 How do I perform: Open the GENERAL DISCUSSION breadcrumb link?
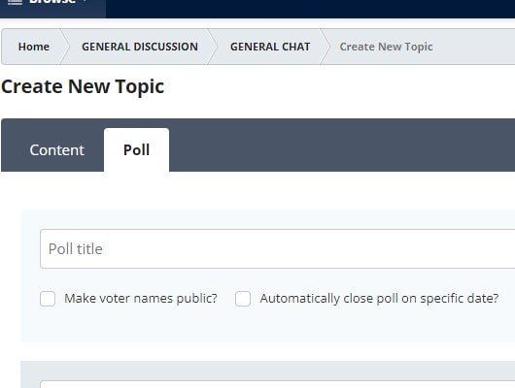140,47
